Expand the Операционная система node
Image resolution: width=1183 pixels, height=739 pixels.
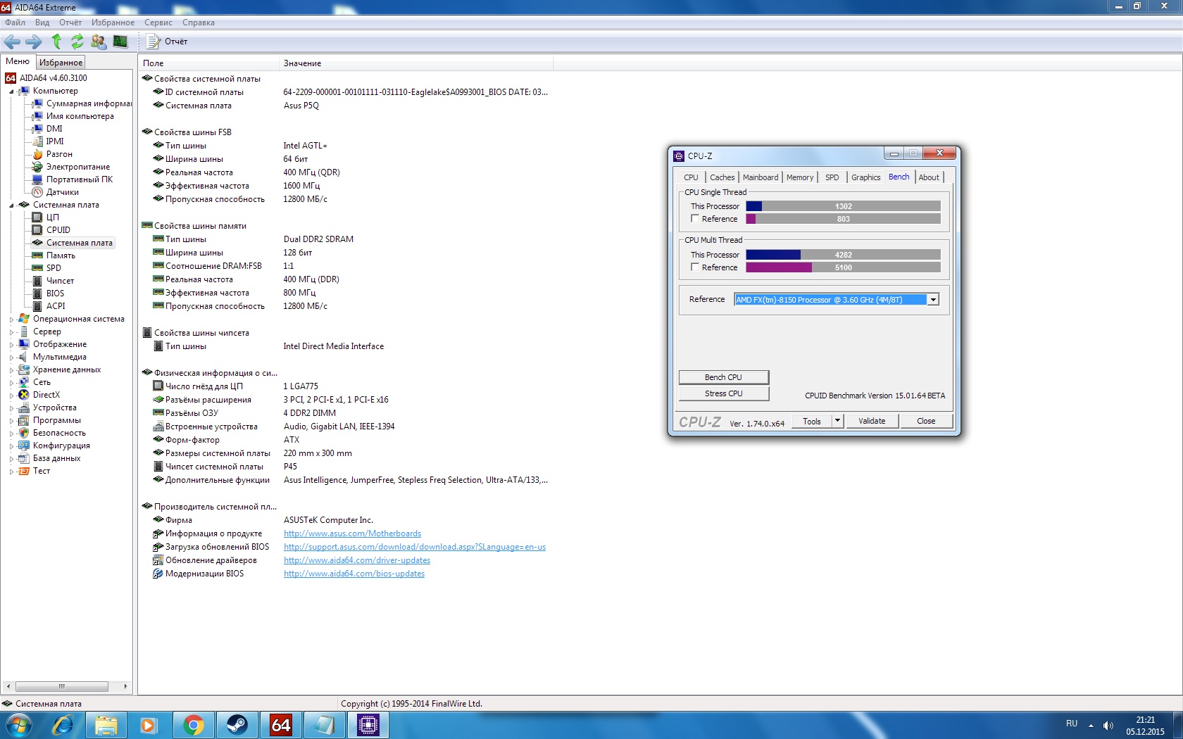tap(11, 320)
